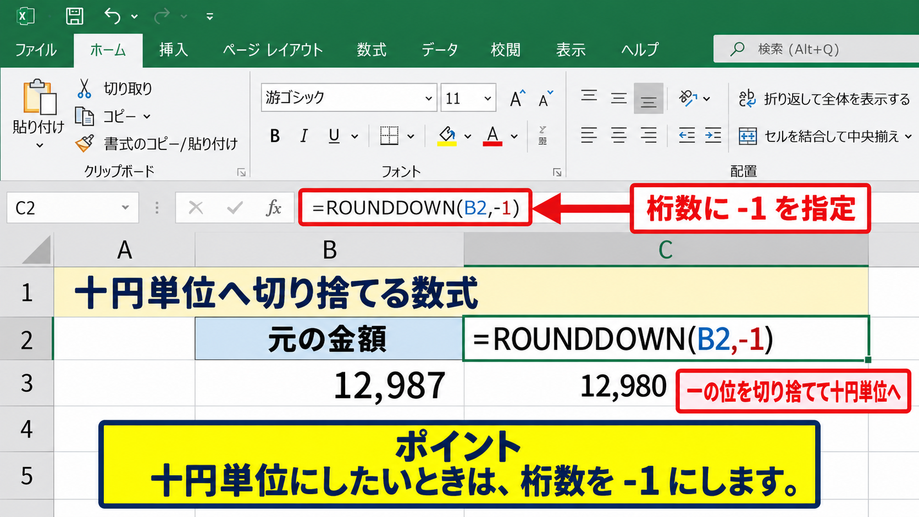Screen dimensions: 919x517
Task: Click the increase indent icon
Action: 713,135
